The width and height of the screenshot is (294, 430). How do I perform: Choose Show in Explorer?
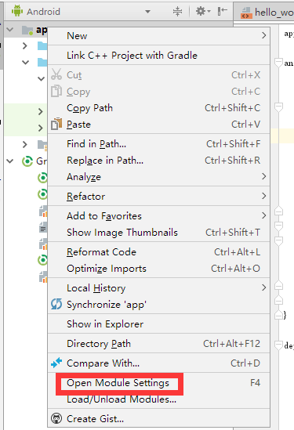coord(158,324)
